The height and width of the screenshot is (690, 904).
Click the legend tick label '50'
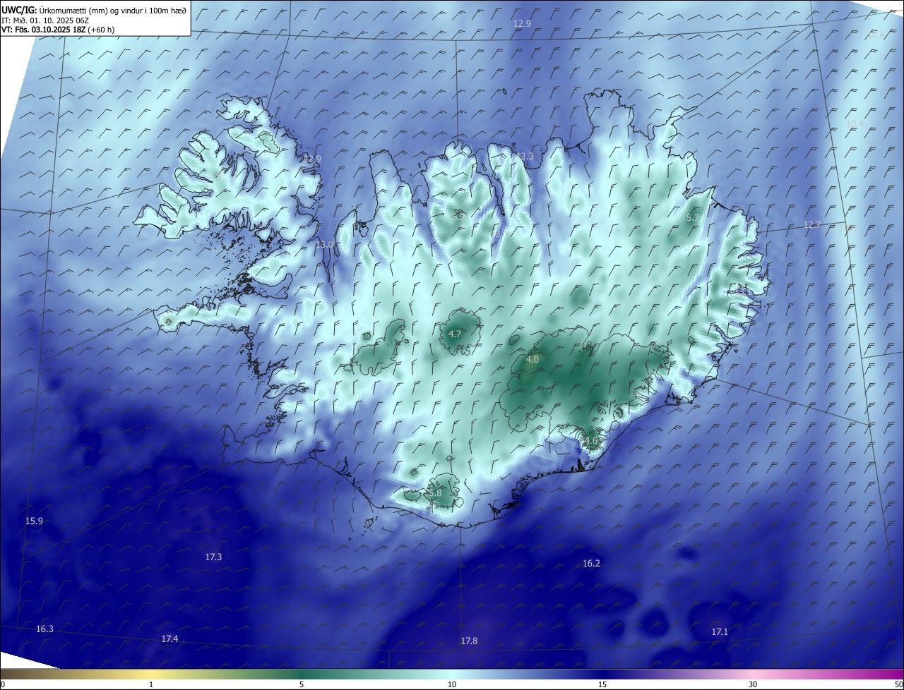pyautogui.click(x=898, y=684)
